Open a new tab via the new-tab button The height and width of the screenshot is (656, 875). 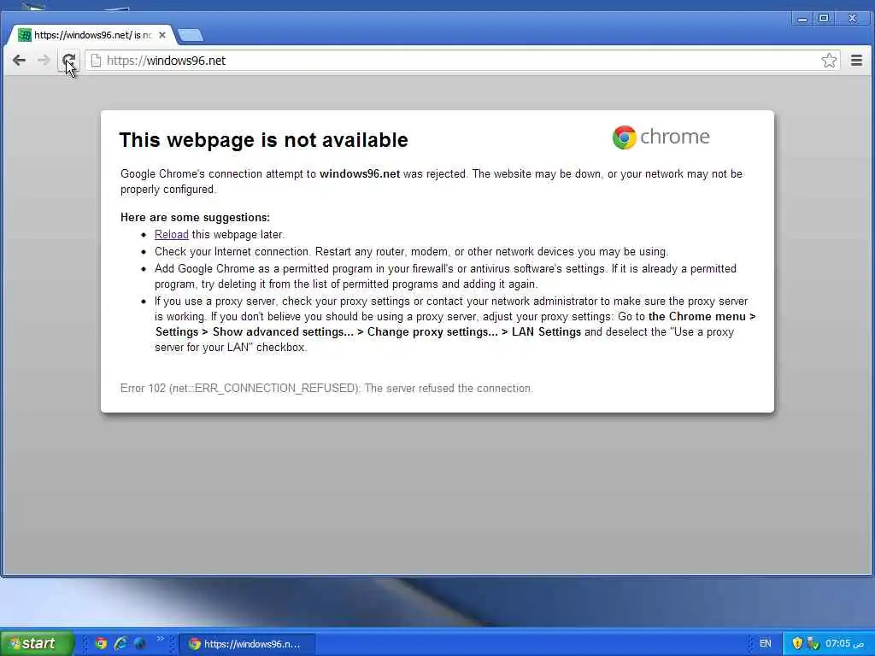tap(191, 35)
